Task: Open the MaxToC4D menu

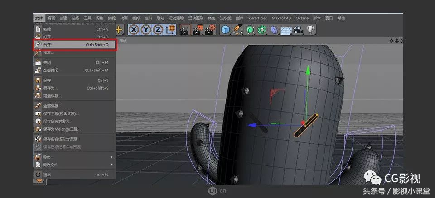Action: click(281, 18)
